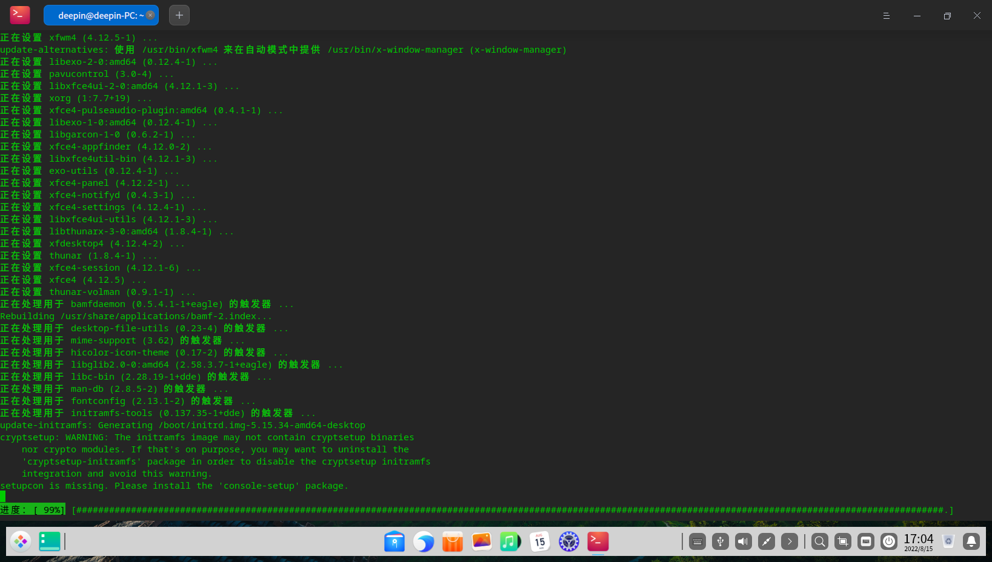Click 'xfce4-notifyd (0.4.3-1)' text
992x562 pixels.
tap(112, 195)
